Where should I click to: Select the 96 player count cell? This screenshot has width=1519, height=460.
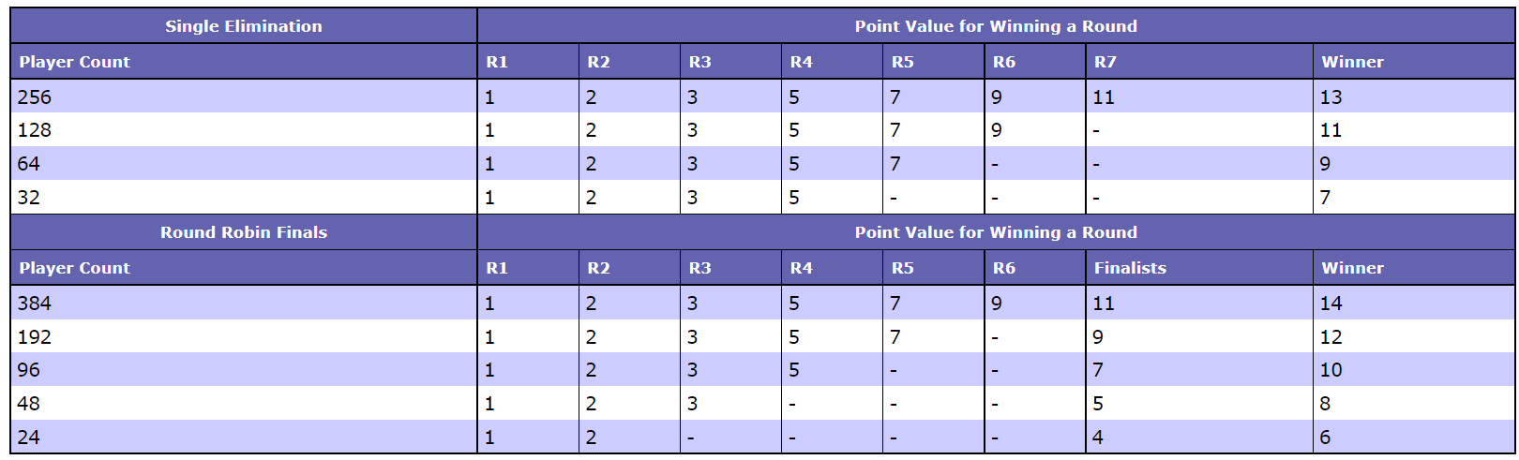(x=29, y=370)
